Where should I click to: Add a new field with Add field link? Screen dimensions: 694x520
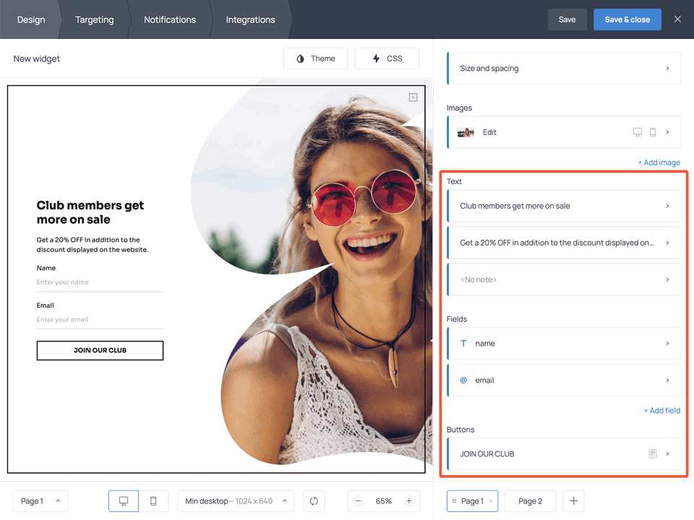(661, 410)
